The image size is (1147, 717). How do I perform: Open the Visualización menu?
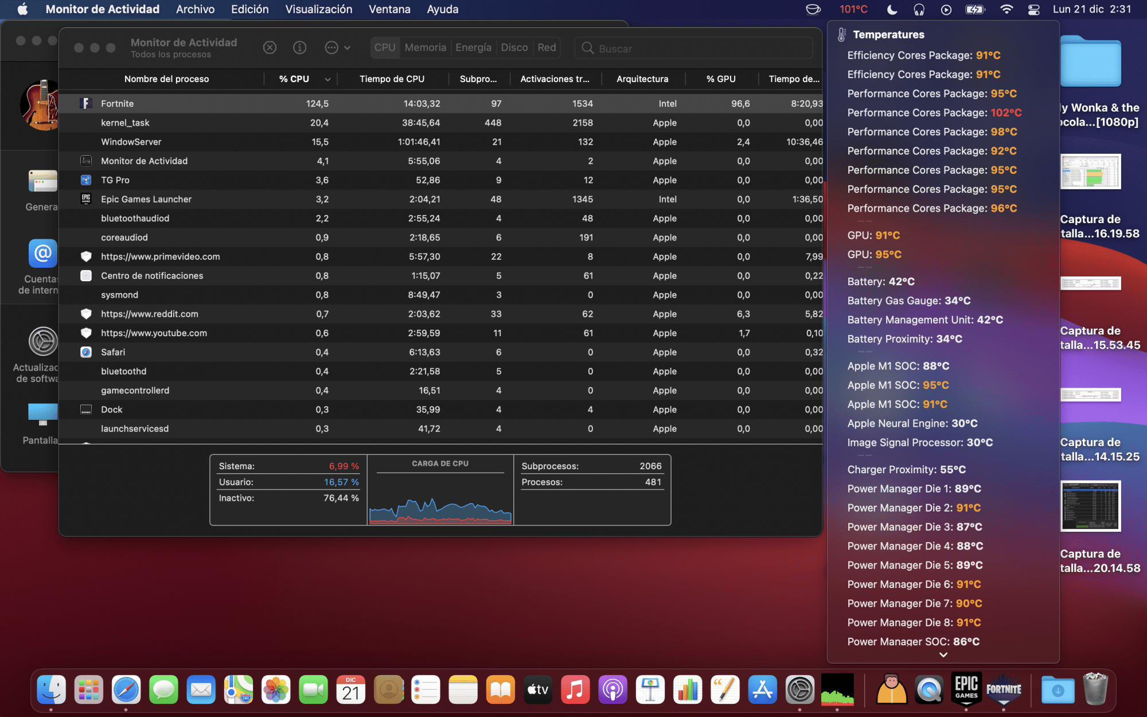coord(318,9)
